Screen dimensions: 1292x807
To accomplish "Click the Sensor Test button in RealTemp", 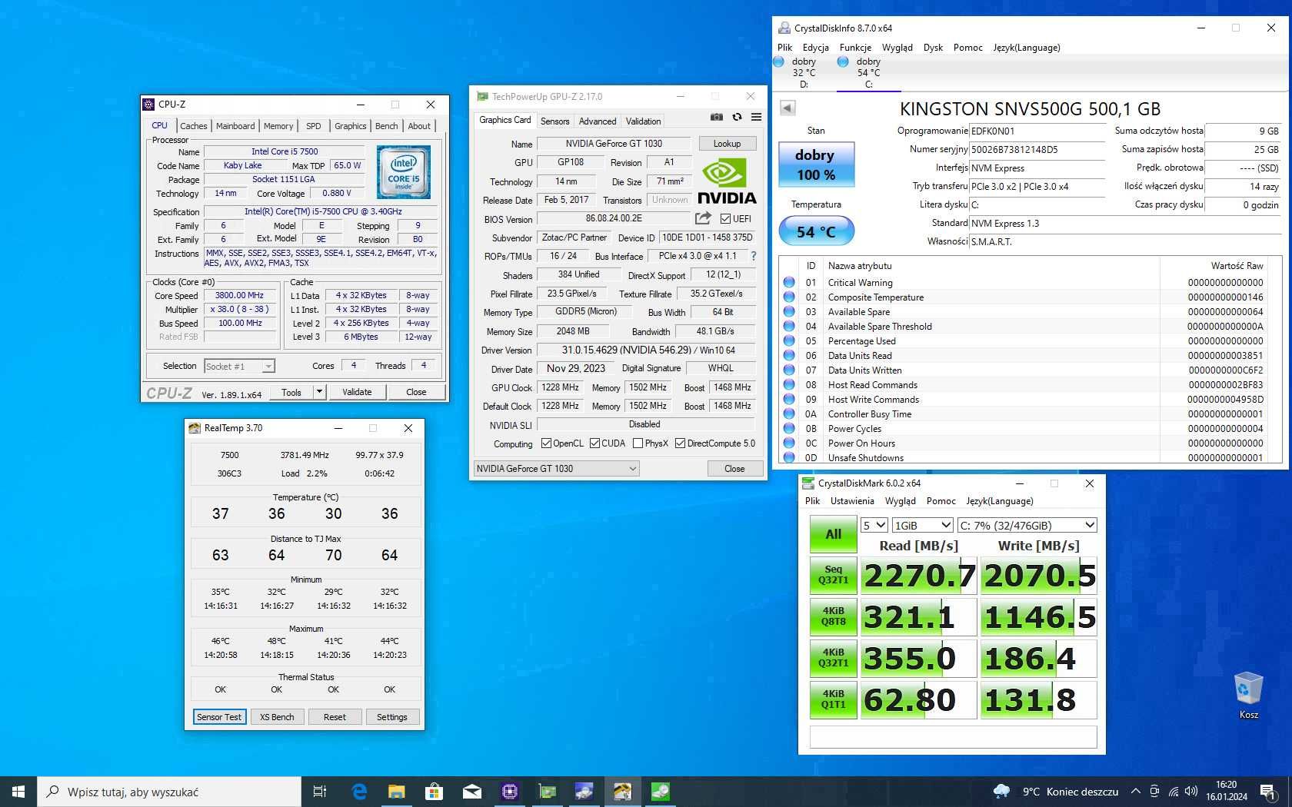I will (x=219, y=717).
